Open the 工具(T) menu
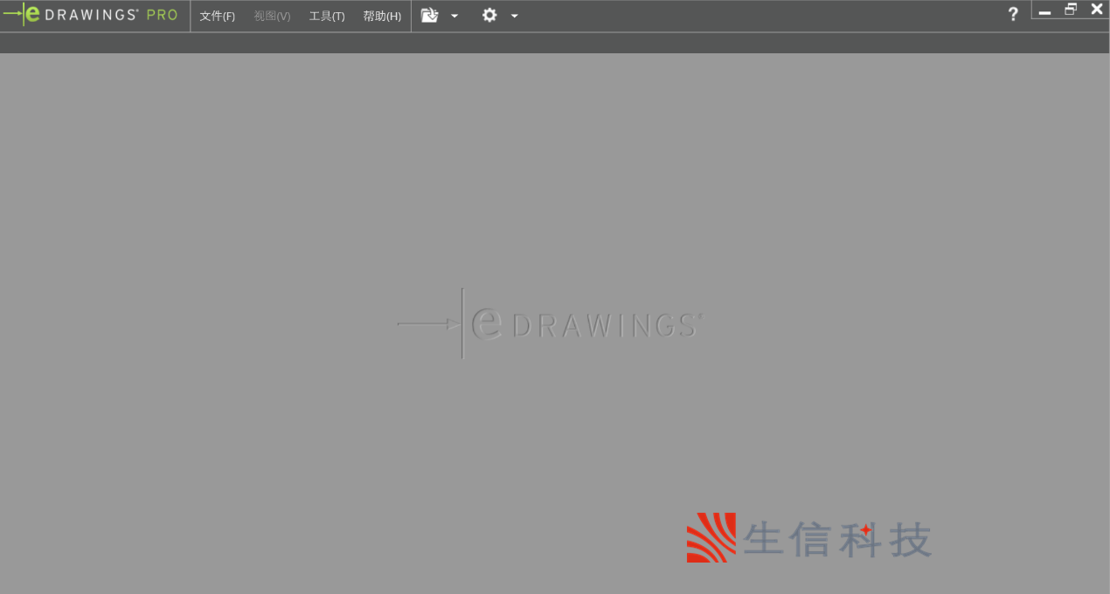The width and height of the screenshot is (1110, 594). pyautogui.click(x=327, y=16)
